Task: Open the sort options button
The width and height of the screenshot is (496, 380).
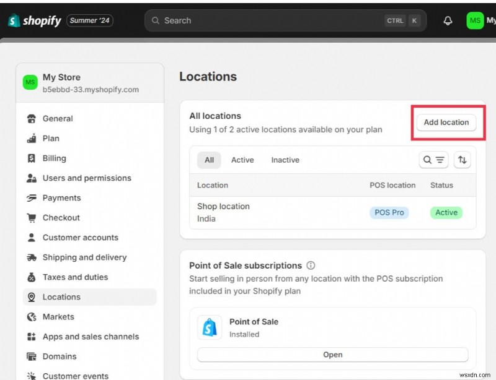Action: click(462, 160)
